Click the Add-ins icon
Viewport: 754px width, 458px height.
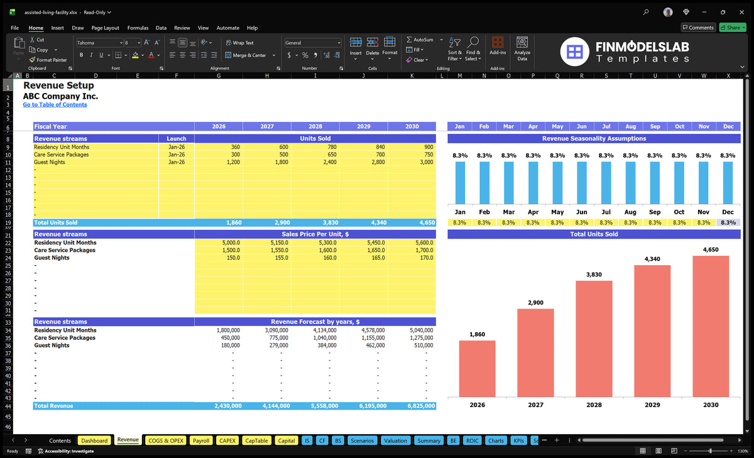pos(498,43)
